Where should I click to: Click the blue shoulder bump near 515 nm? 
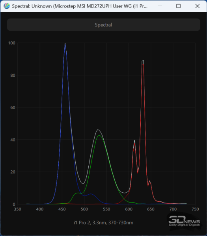91,194
